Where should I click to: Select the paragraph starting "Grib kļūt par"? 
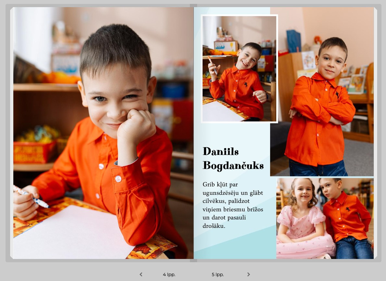coord(233,205)
